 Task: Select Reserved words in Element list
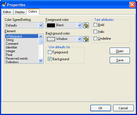pyautogui.click(x=22, y=58)
